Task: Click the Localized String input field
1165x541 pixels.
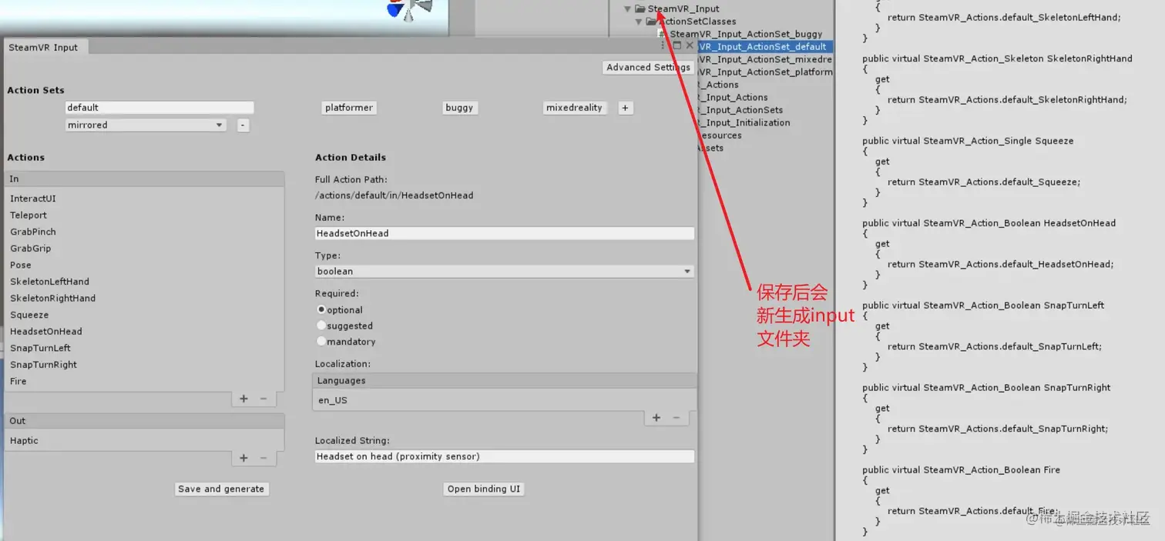Action: pos(504,456)
